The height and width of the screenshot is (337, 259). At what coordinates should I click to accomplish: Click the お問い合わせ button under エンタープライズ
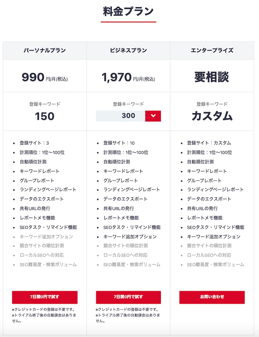pos(212,297)
